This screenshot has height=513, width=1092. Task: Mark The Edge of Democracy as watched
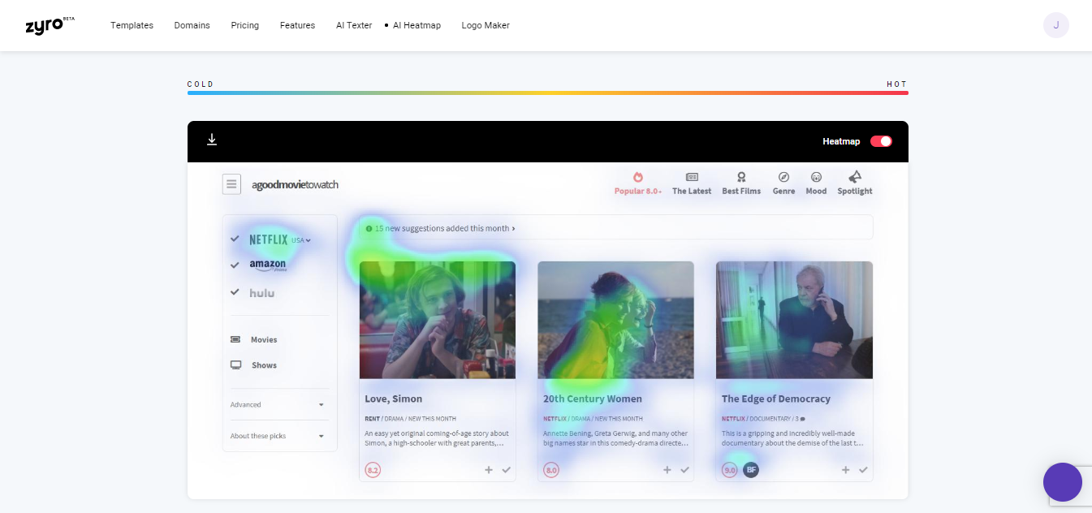[863, 470]
